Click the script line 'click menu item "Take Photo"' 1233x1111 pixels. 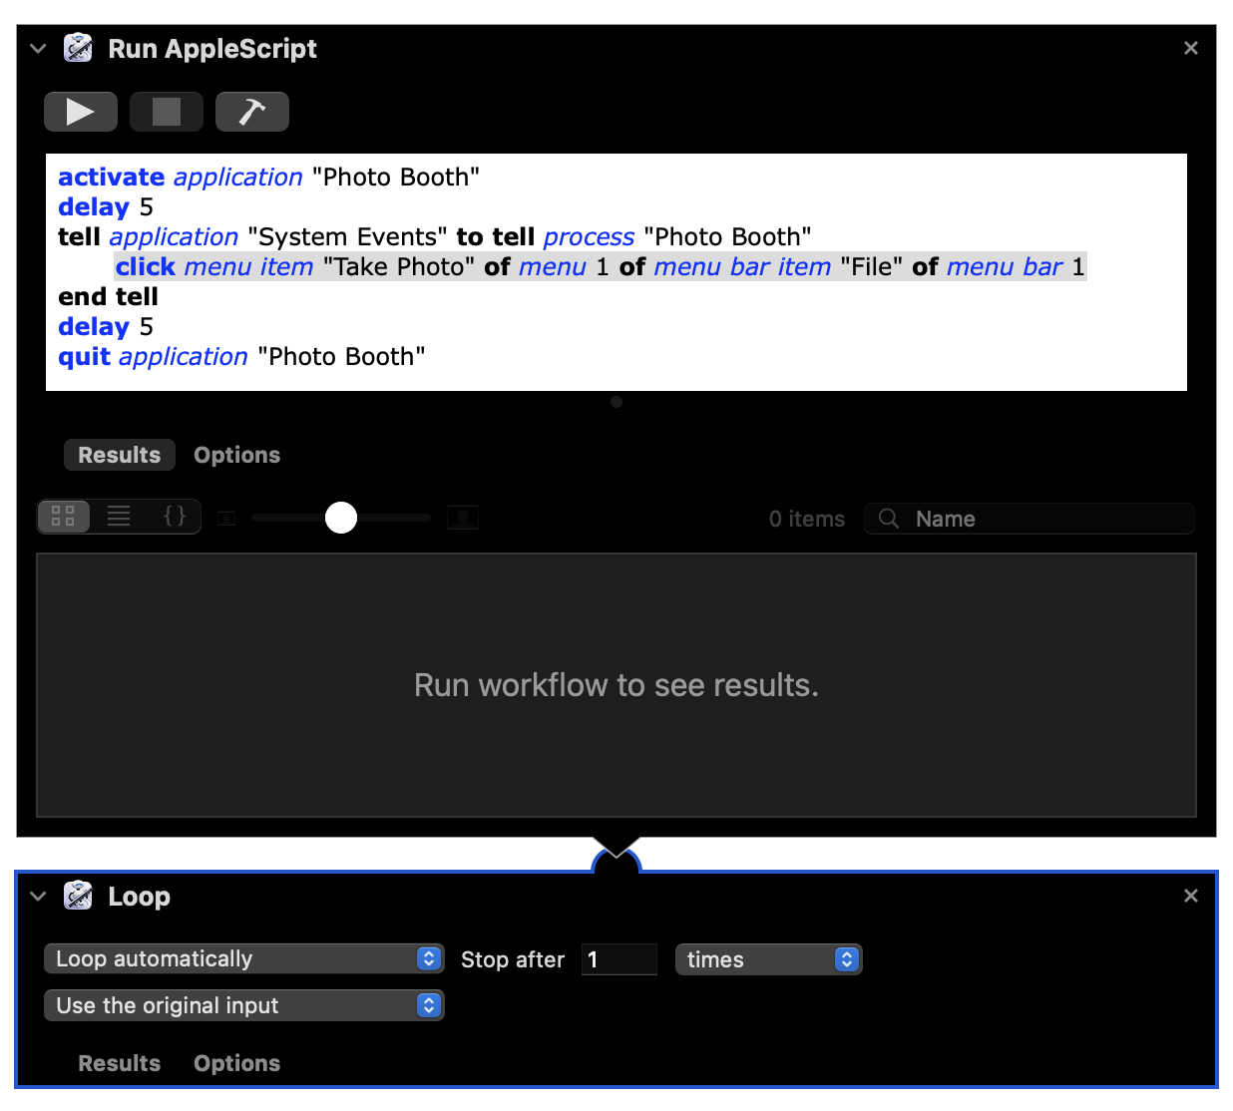601,266
